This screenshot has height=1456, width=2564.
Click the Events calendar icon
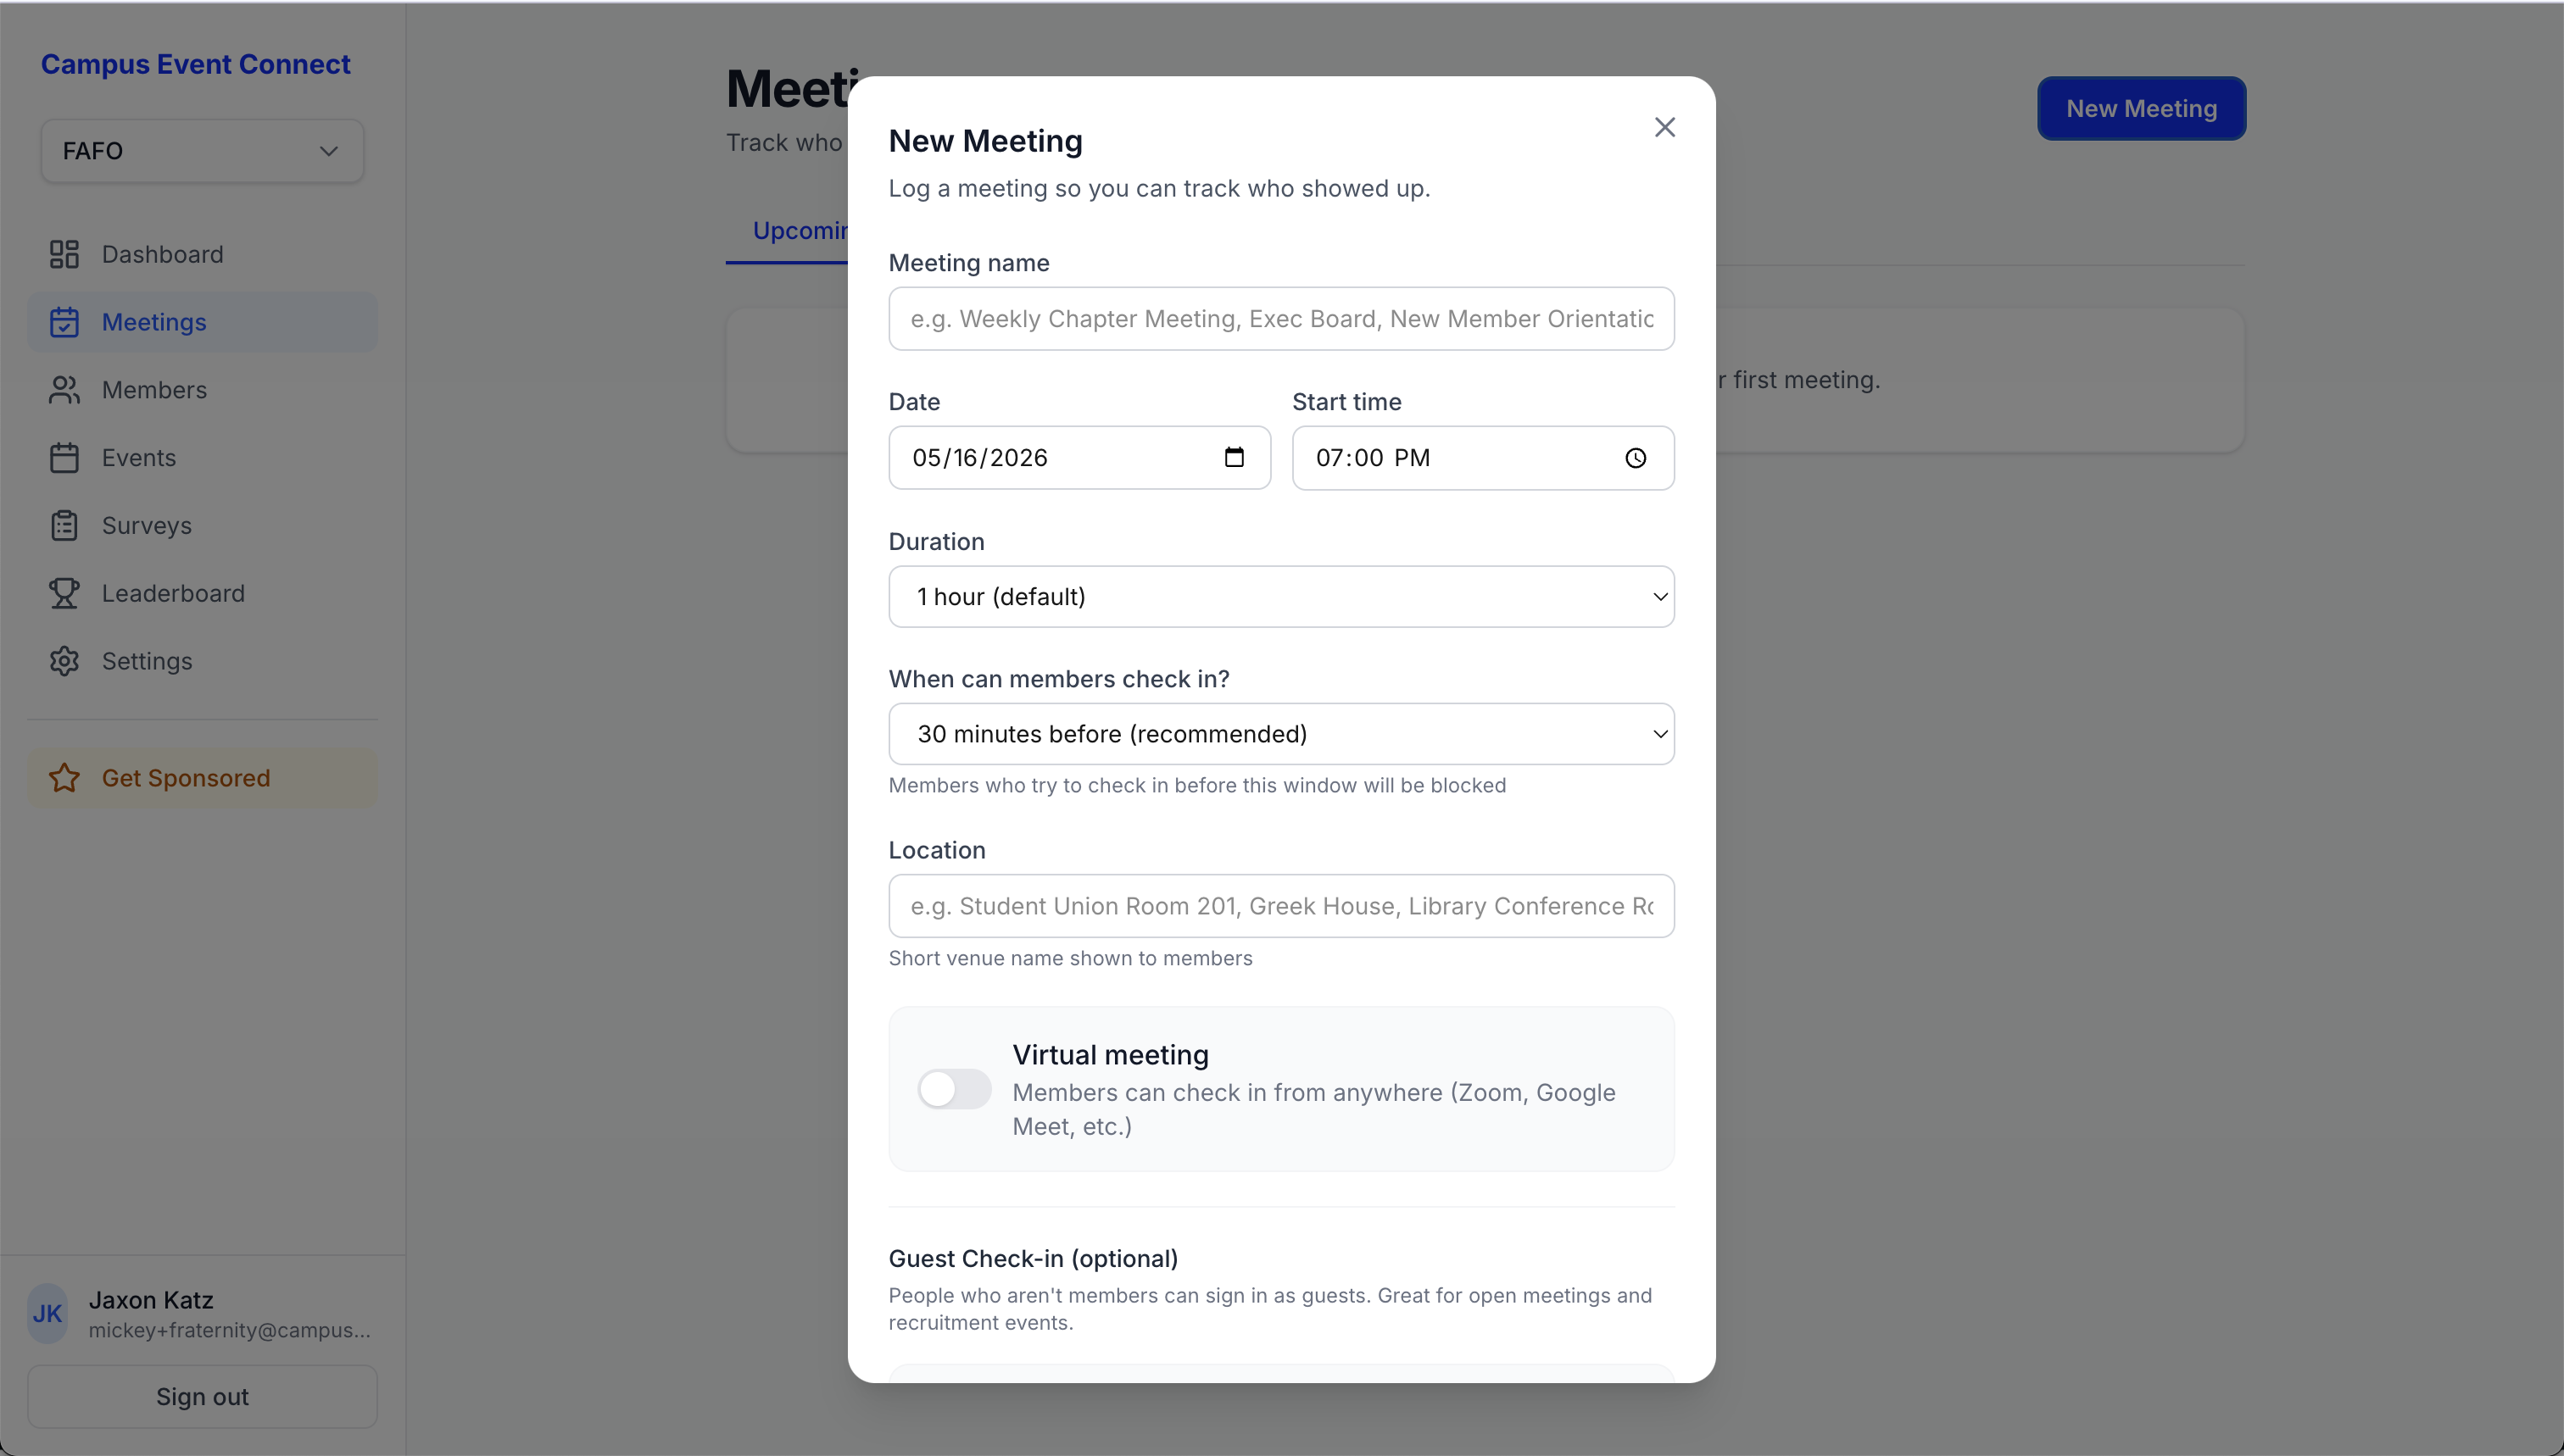[64, 458]
